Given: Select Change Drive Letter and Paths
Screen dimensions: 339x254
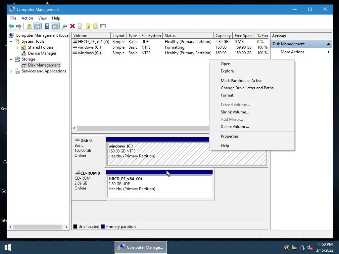Looking at the screenshot, I should pos(252,88).
